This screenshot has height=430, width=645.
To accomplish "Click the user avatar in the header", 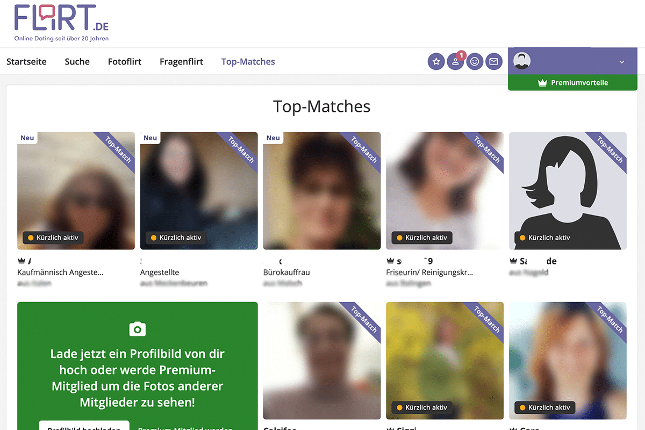I will point(521,61).
